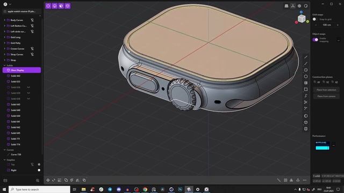Select the YZ construction plane
The height and width of the screenshot is (193, 344).
pyautogui.click(x=326, y=82)
